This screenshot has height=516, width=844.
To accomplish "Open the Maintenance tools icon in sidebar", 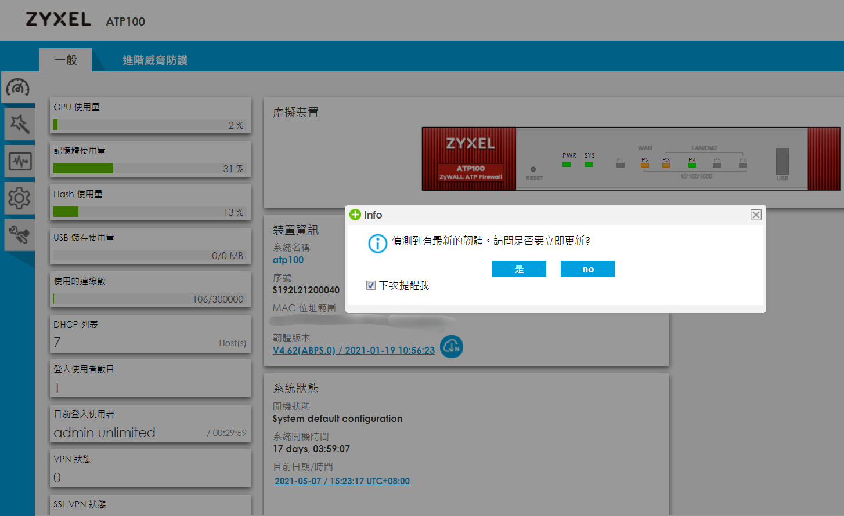I will coord(19,235).
